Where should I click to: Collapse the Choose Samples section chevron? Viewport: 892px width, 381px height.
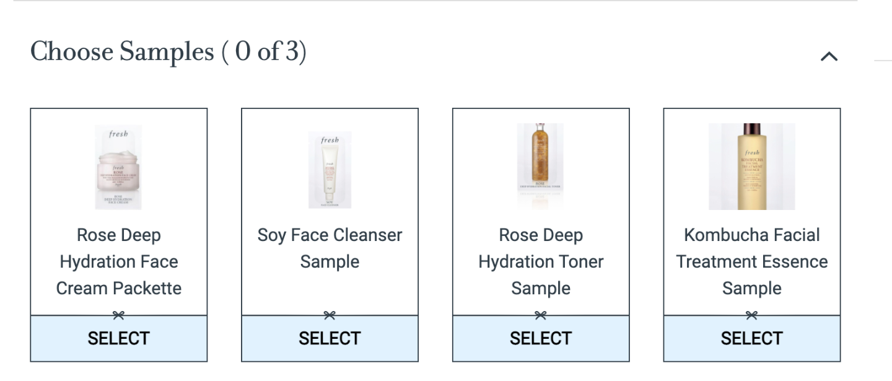coord(829,56)
